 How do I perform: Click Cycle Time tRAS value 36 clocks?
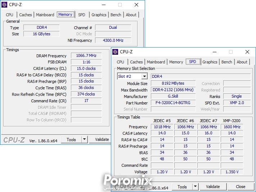(x=86, y=88)
